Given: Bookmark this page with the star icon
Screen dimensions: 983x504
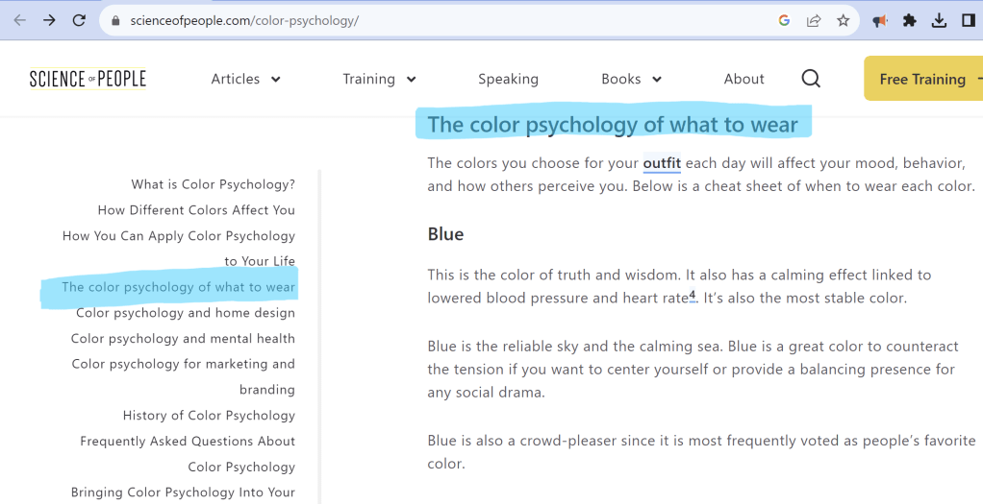Looking at the screenshot, I should click(x=844, y=20).
